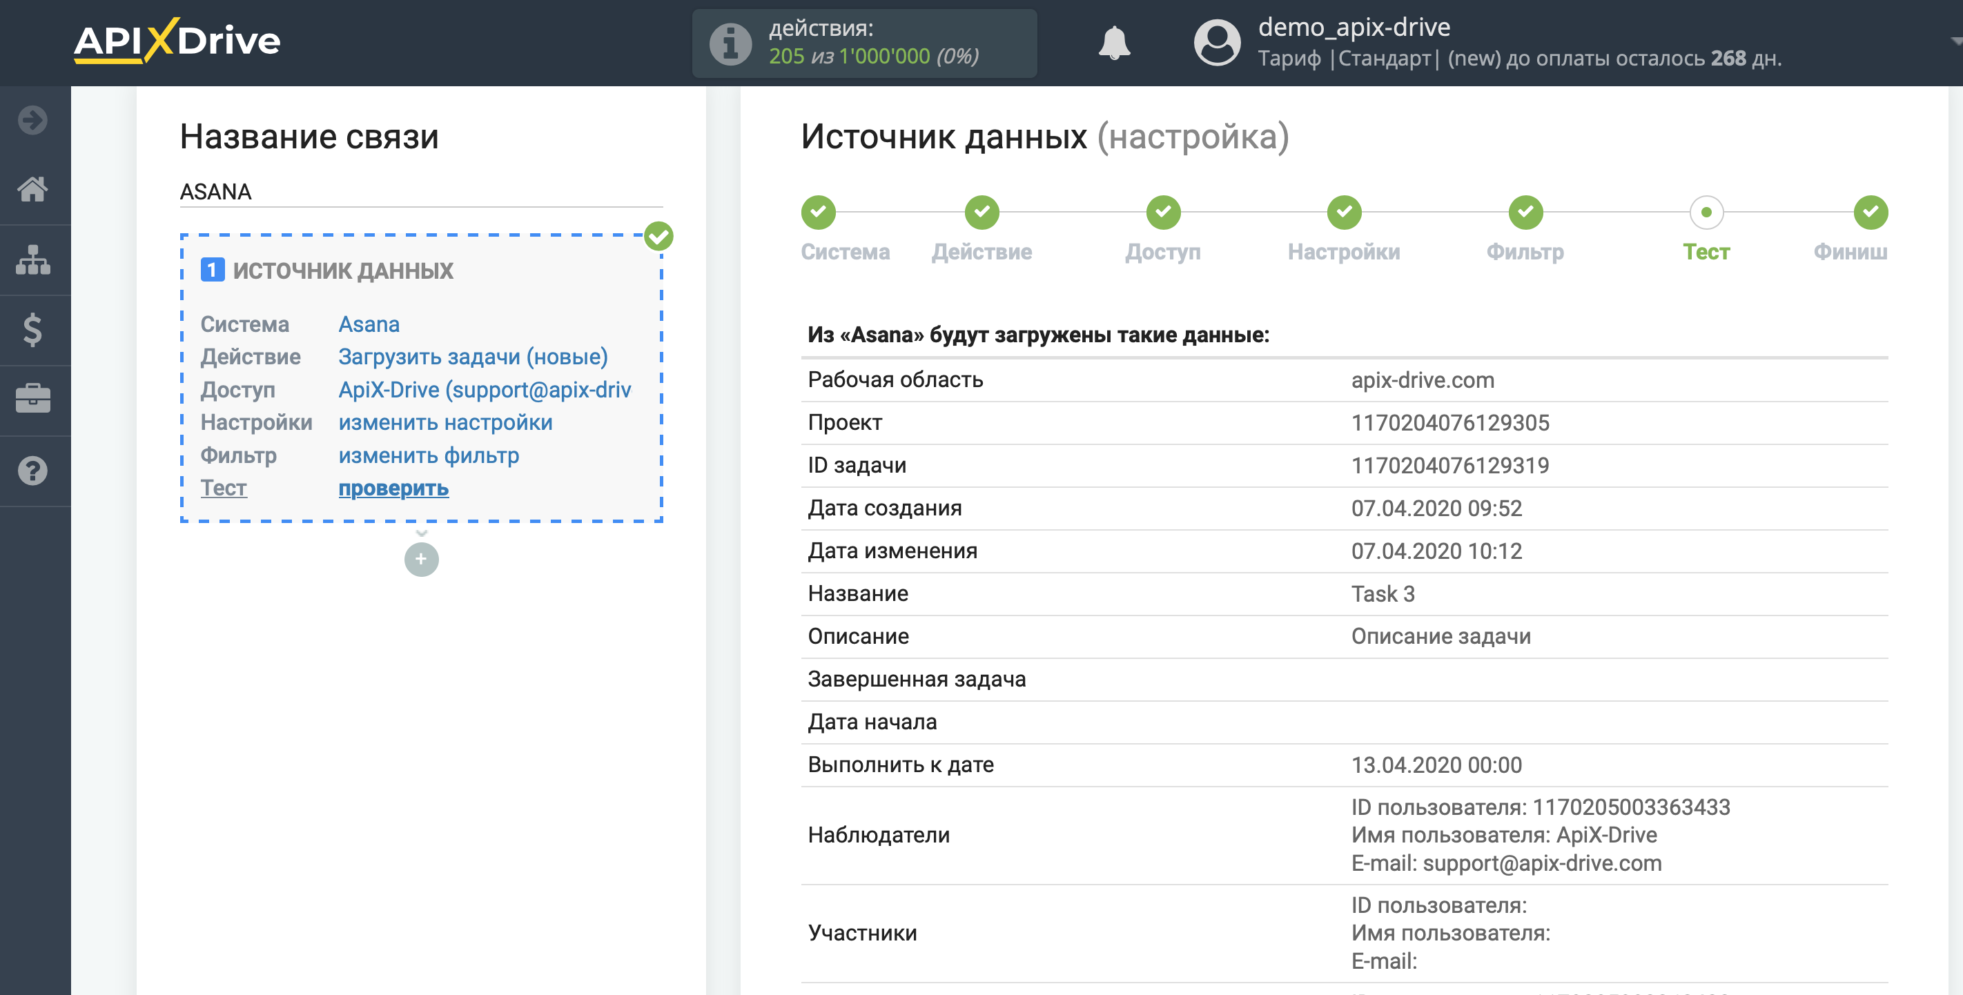Go to the Система step circle
Viewport: 1963px width, 995px height.
tap(819, 212)
